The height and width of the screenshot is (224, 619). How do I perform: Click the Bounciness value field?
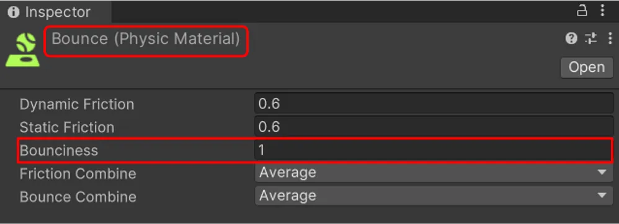click(434, 150)
